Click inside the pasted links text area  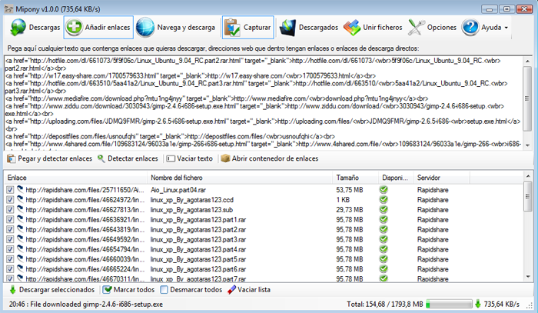pyautogui.click(x=263, y=103)
